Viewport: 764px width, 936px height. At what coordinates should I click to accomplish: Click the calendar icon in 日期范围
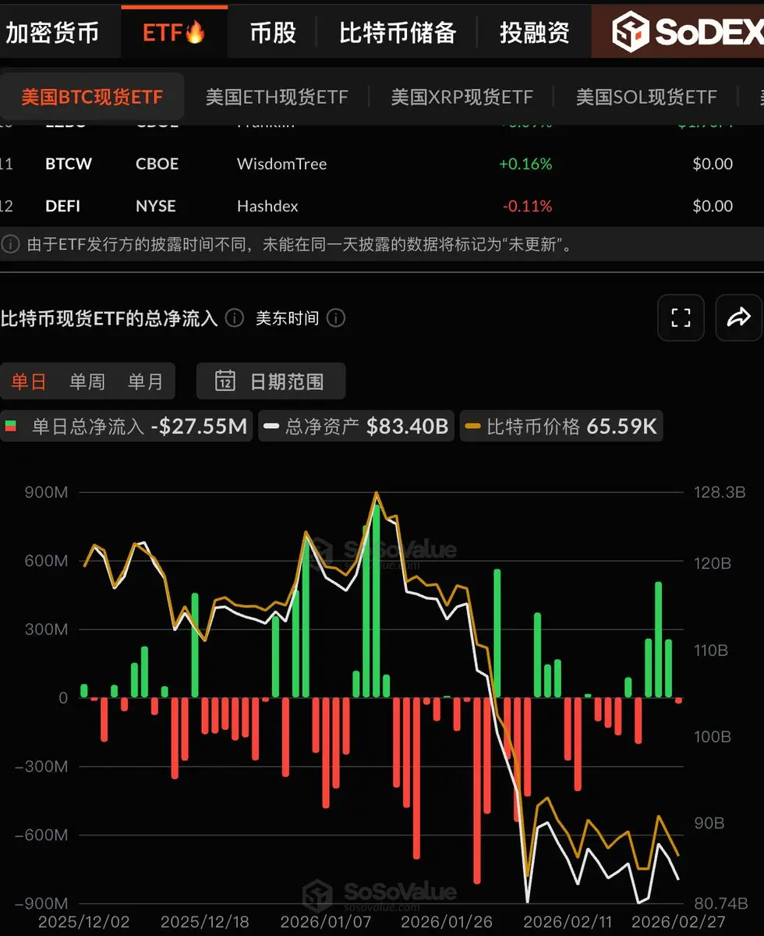pyautogui.click(x=225, y=381)
